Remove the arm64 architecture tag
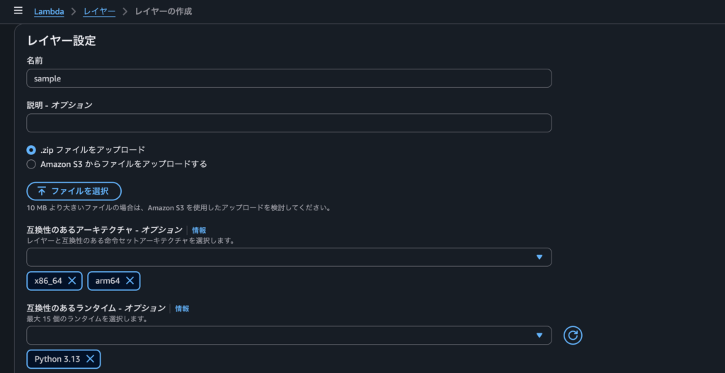 click(x=130, y=280)
